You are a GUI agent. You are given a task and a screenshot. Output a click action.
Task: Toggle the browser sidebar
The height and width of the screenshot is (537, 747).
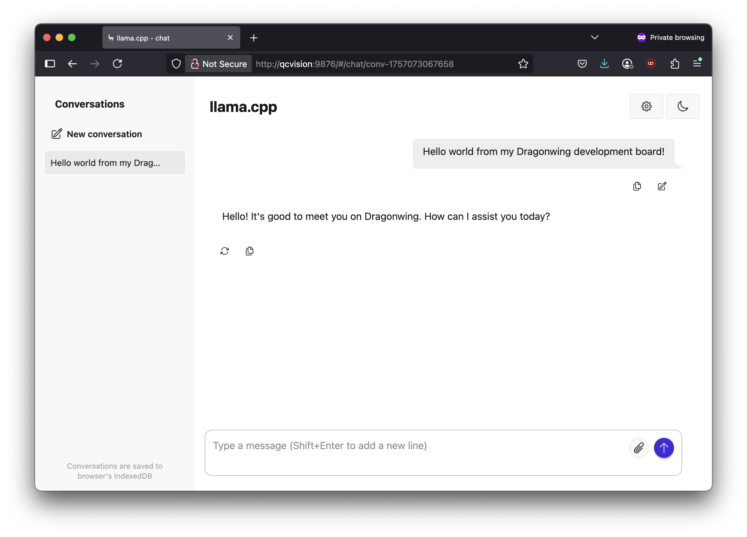(50, 64)
